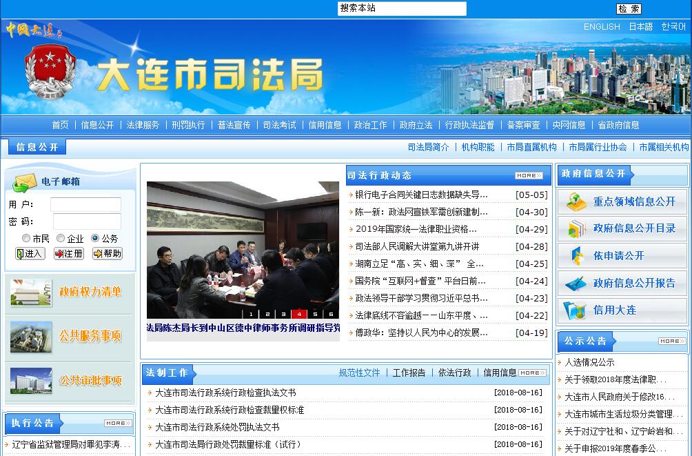Expand 公示公告 list via MORE button
The width and height of the screenshot is (692, 456).
click(672, 341)
